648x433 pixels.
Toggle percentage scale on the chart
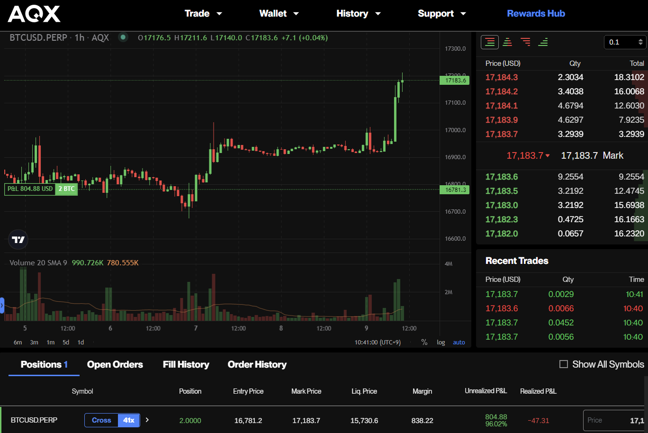tap(424, 343)
